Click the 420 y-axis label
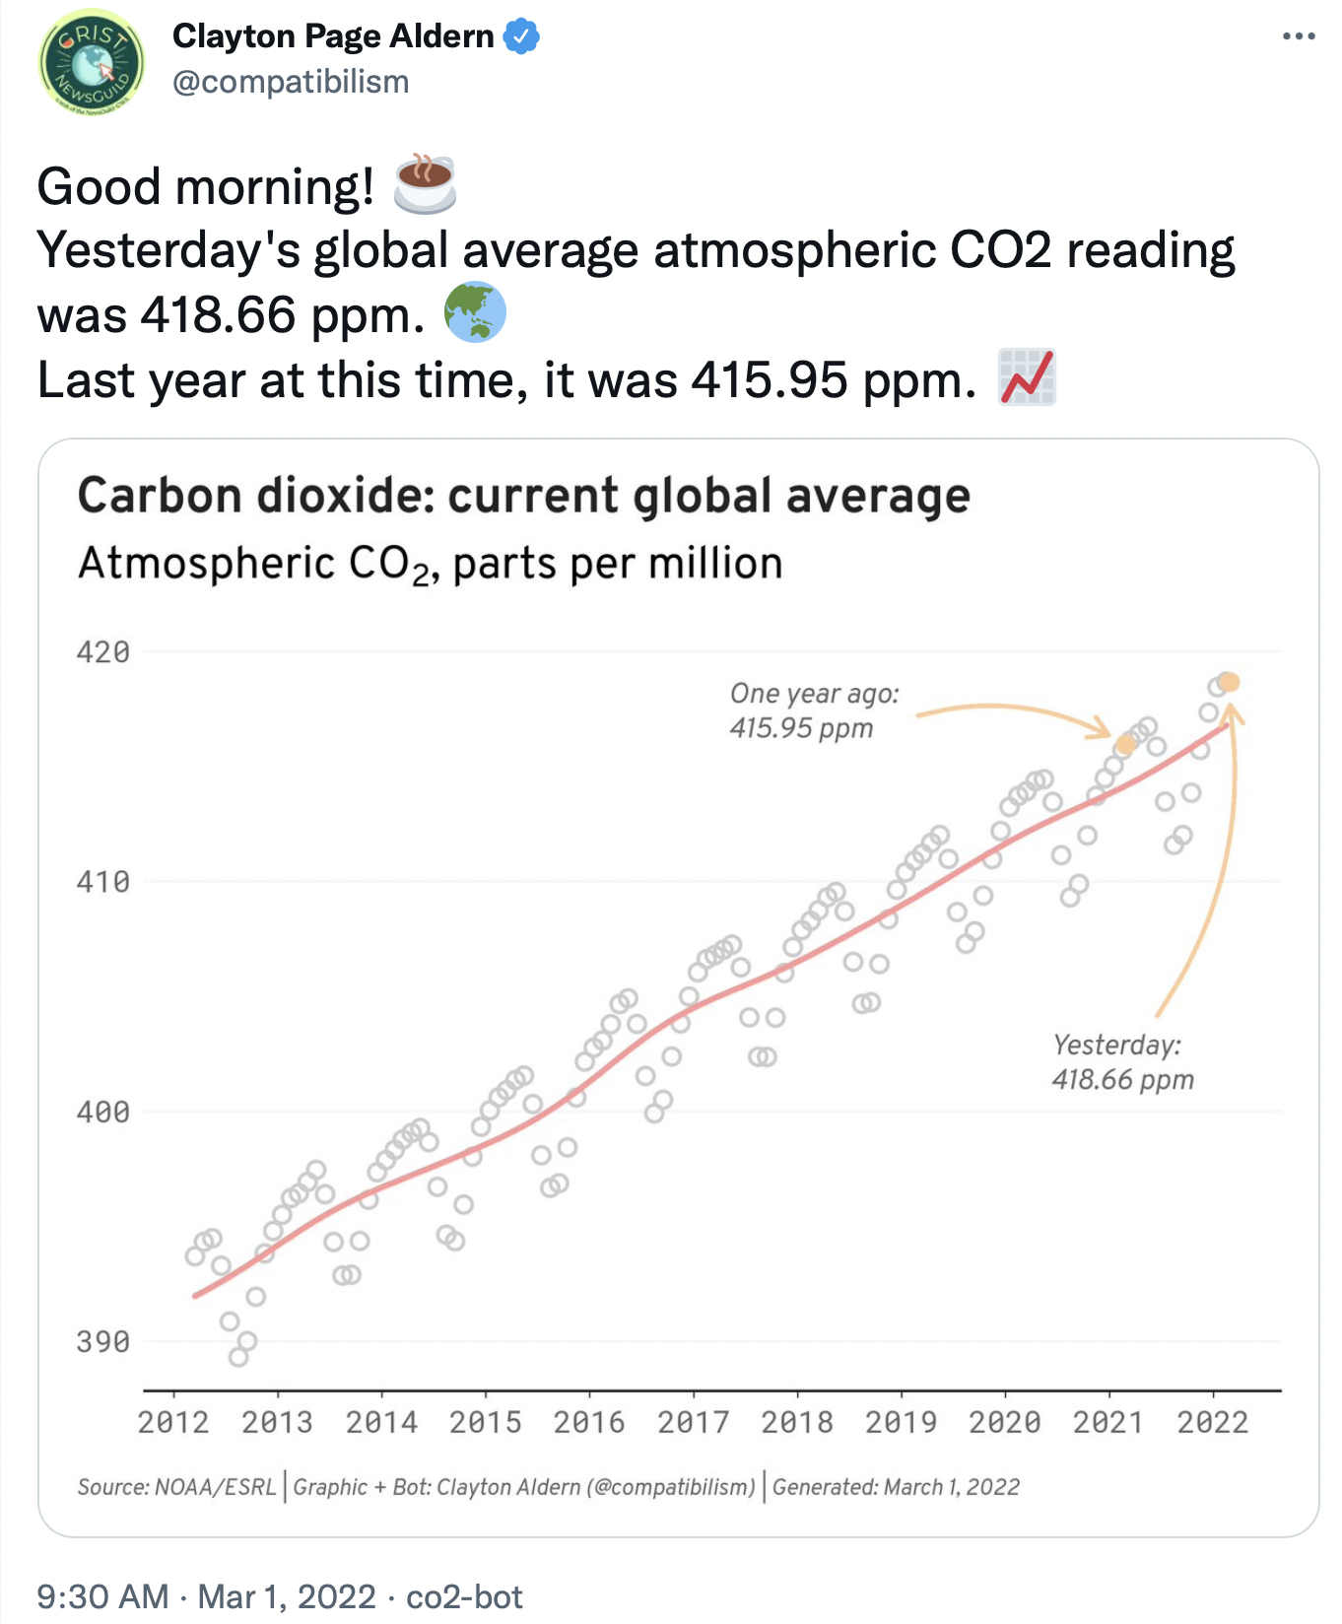 [103, 651]
